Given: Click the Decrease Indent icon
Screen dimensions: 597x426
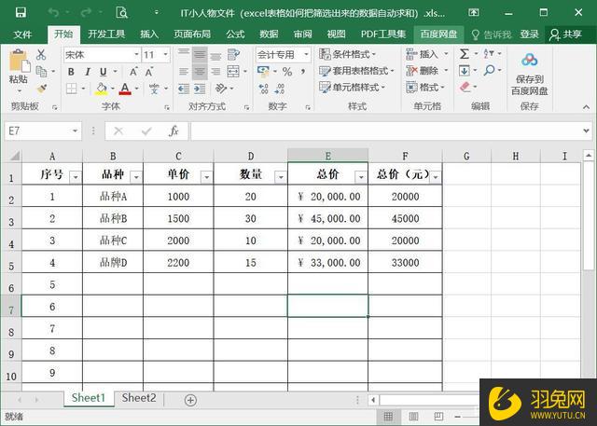Looking at the screenshot, I should (x=184, y=89).
